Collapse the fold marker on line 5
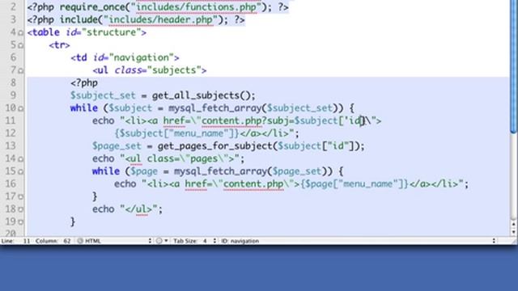This screenshot has width=518, height=291. point(20,45)
